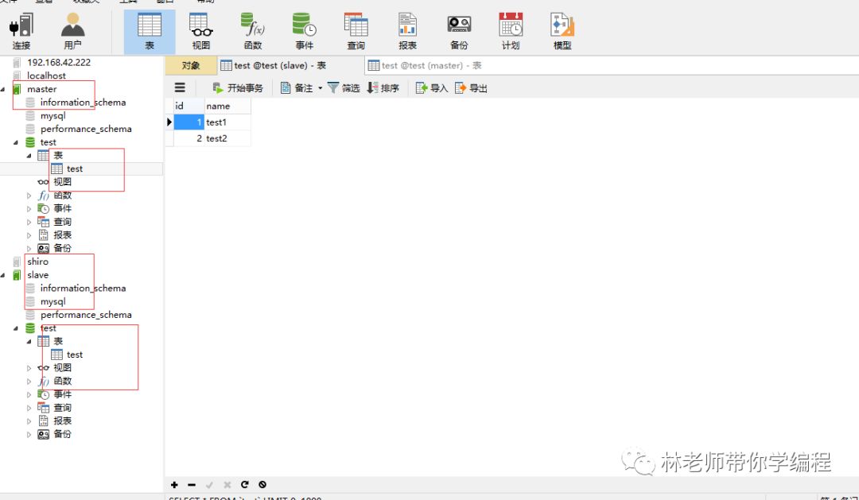Open the 事件 (Event) objects
859x500 pixels.
click(x=305, y=32)
